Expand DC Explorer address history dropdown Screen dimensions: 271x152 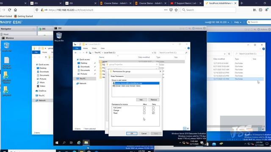(152, 52)
